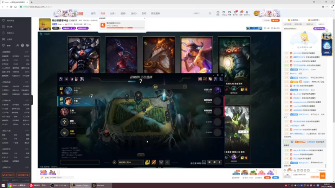Click the mid lane teammate portrait

click(68, 91)
